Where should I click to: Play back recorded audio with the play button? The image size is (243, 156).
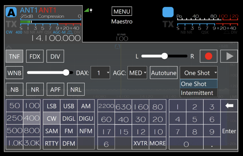[229, 56]
